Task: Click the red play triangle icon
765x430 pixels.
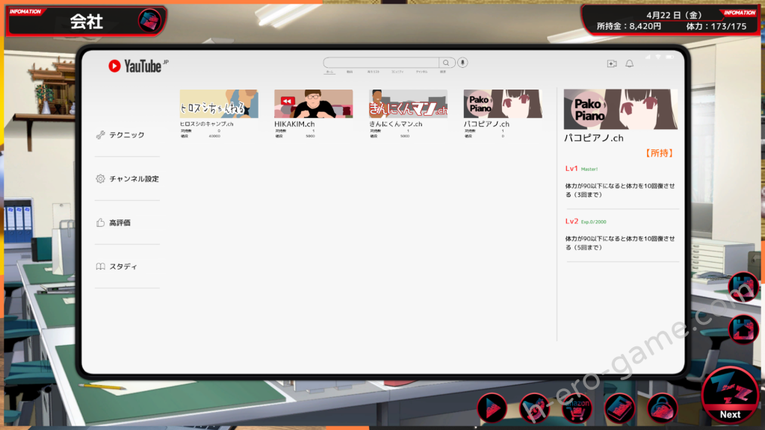Action: pos(492,408)
